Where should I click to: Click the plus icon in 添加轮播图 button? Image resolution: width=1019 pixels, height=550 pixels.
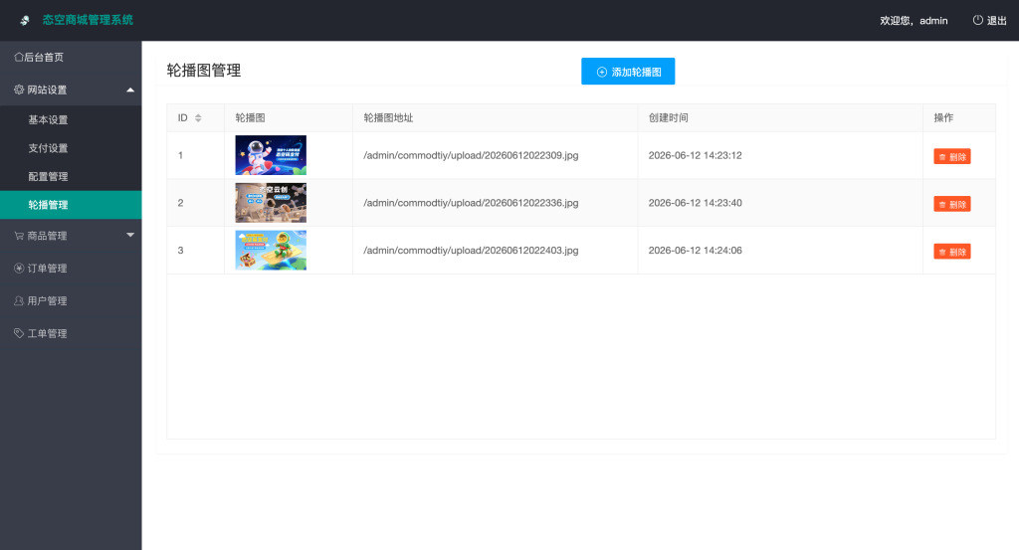tap(602, 72)
